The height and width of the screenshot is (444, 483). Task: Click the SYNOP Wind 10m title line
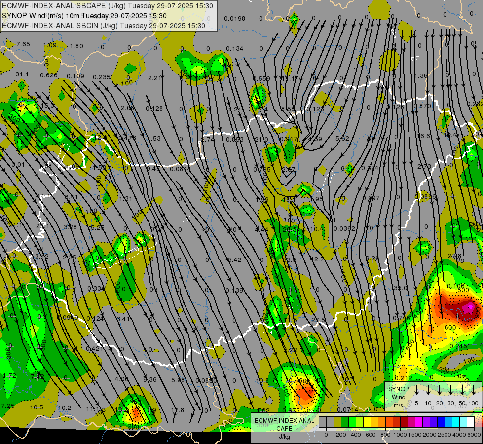84,16
